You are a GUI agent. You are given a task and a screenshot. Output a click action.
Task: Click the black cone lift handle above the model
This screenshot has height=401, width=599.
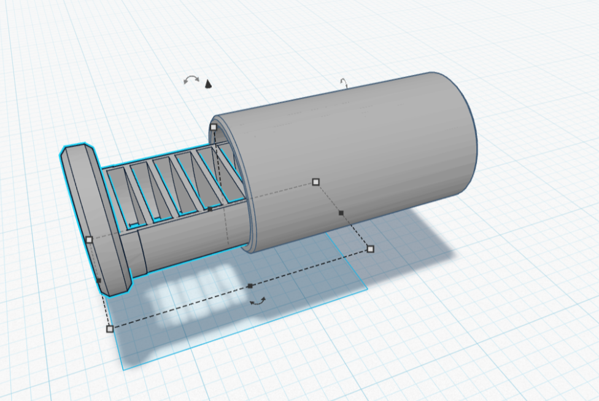[x=208, y=84]
